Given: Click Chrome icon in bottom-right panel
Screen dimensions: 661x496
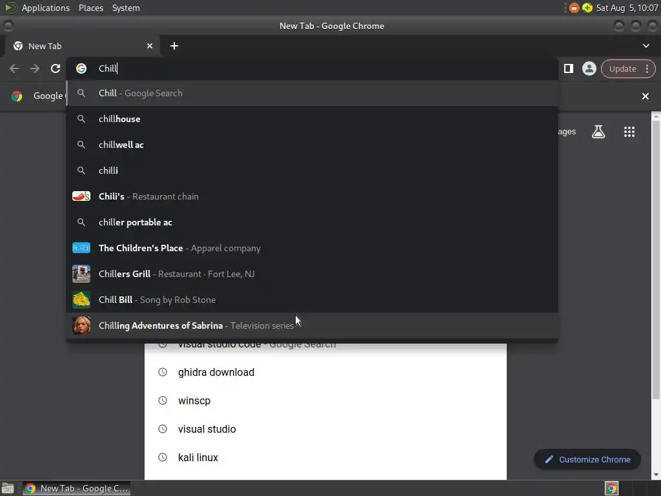Looking at the screenshot, I should 611,488.
